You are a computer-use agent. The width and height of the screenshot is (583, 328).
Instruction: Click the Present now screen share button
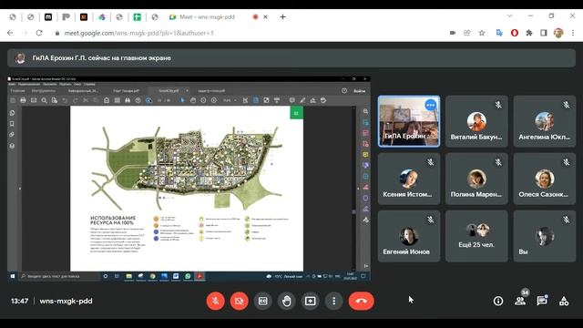pos(311,301)
